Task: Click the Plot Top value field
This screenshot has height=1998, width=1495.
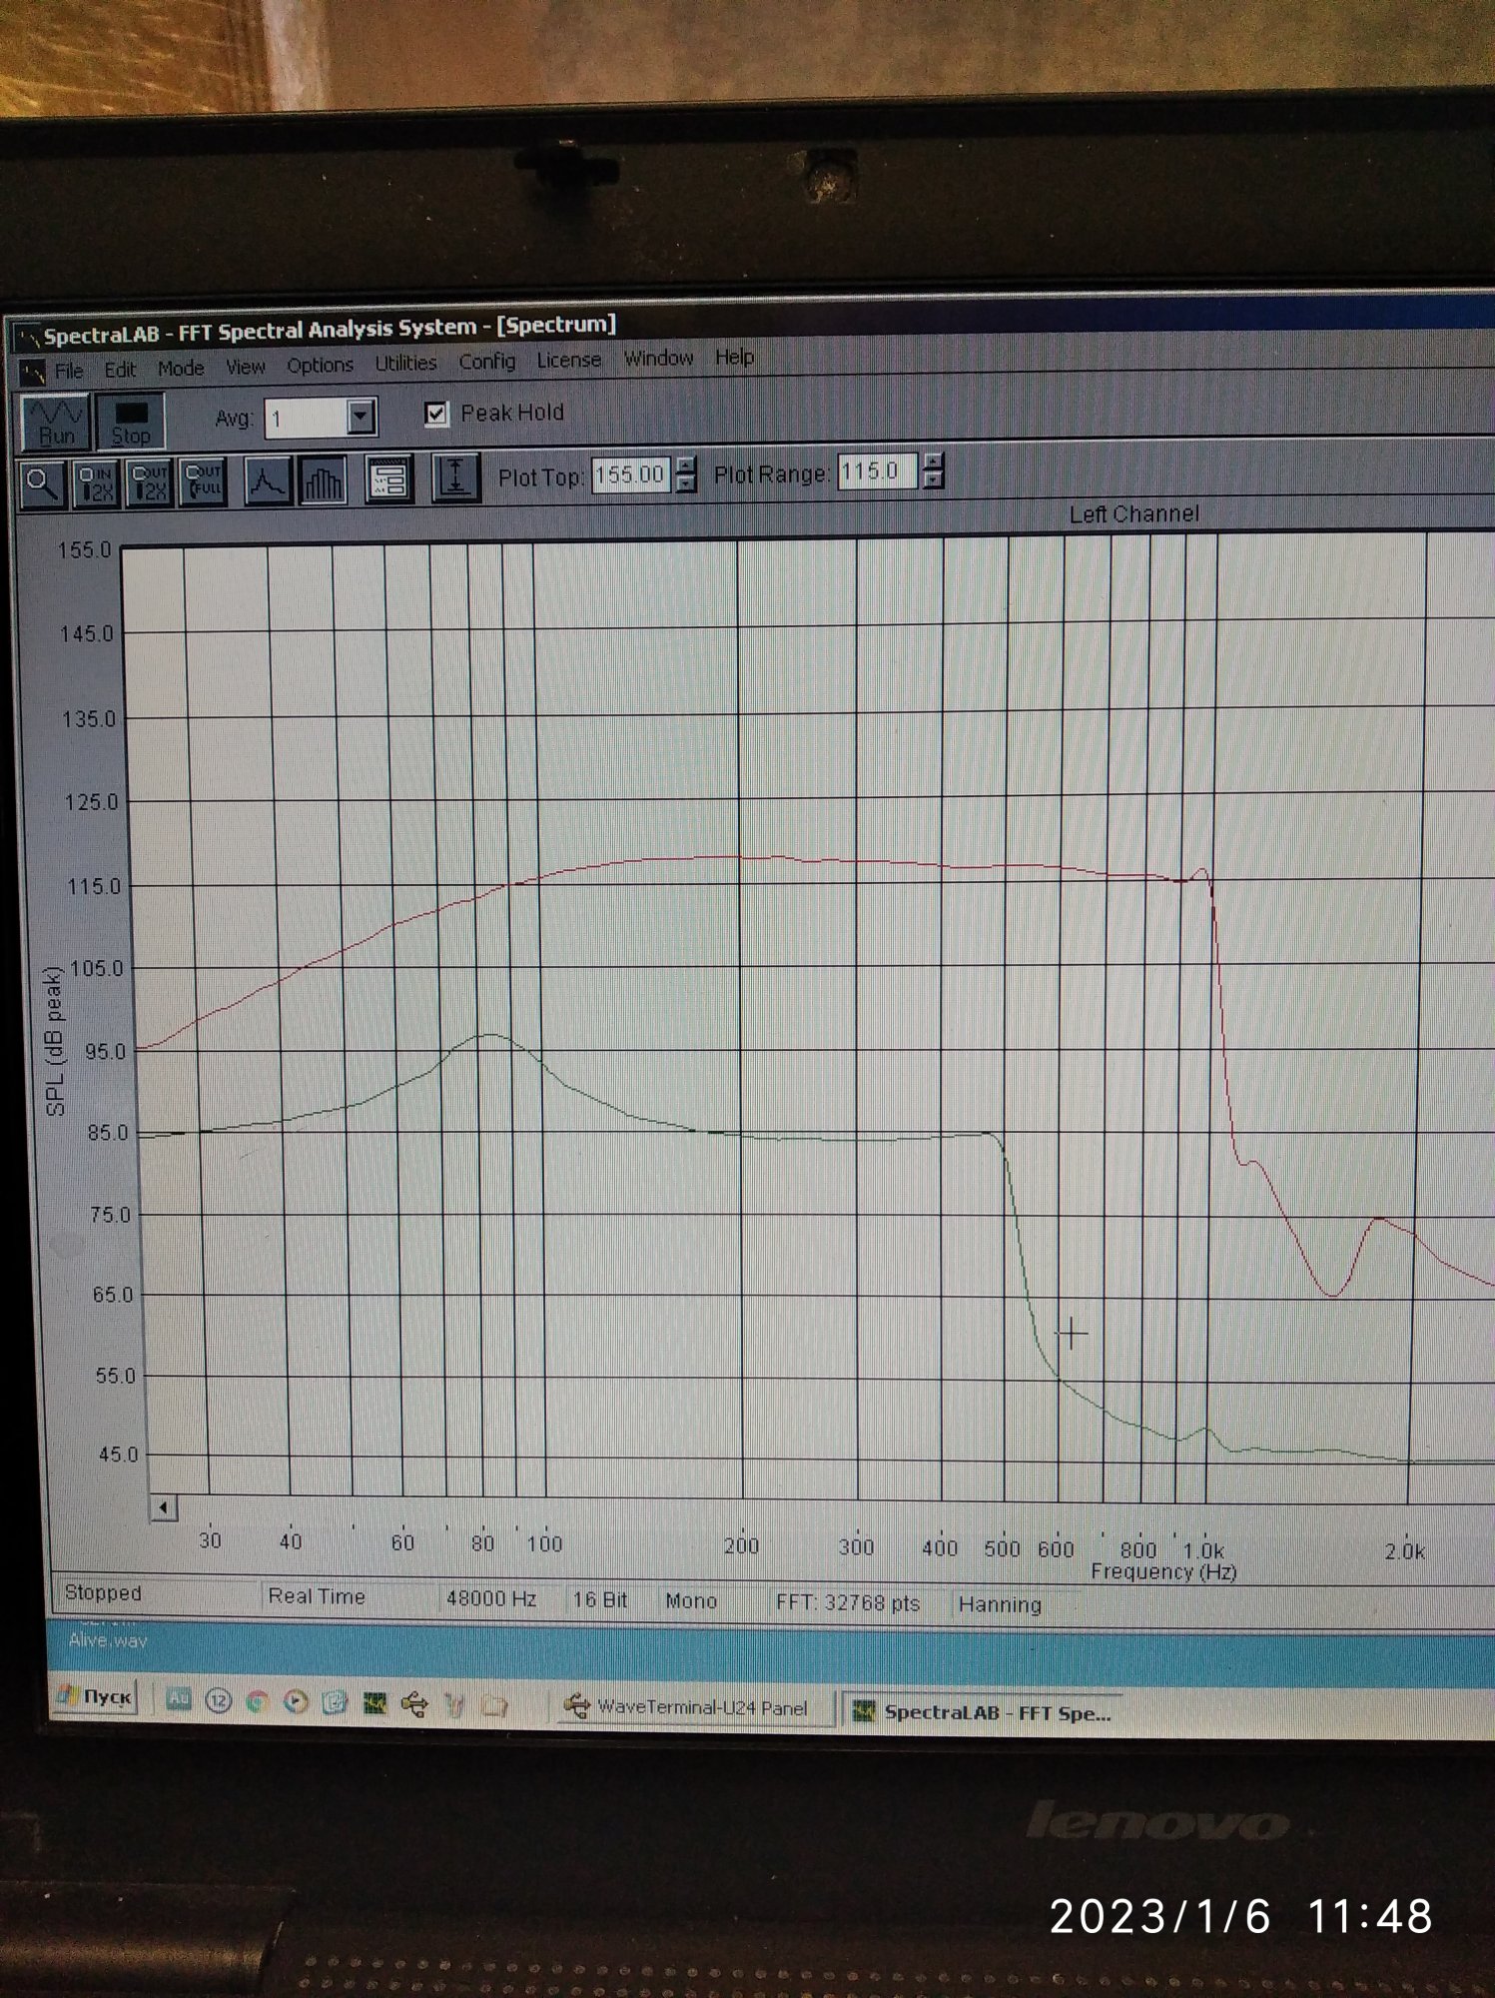Action: (x=631, y=475)
